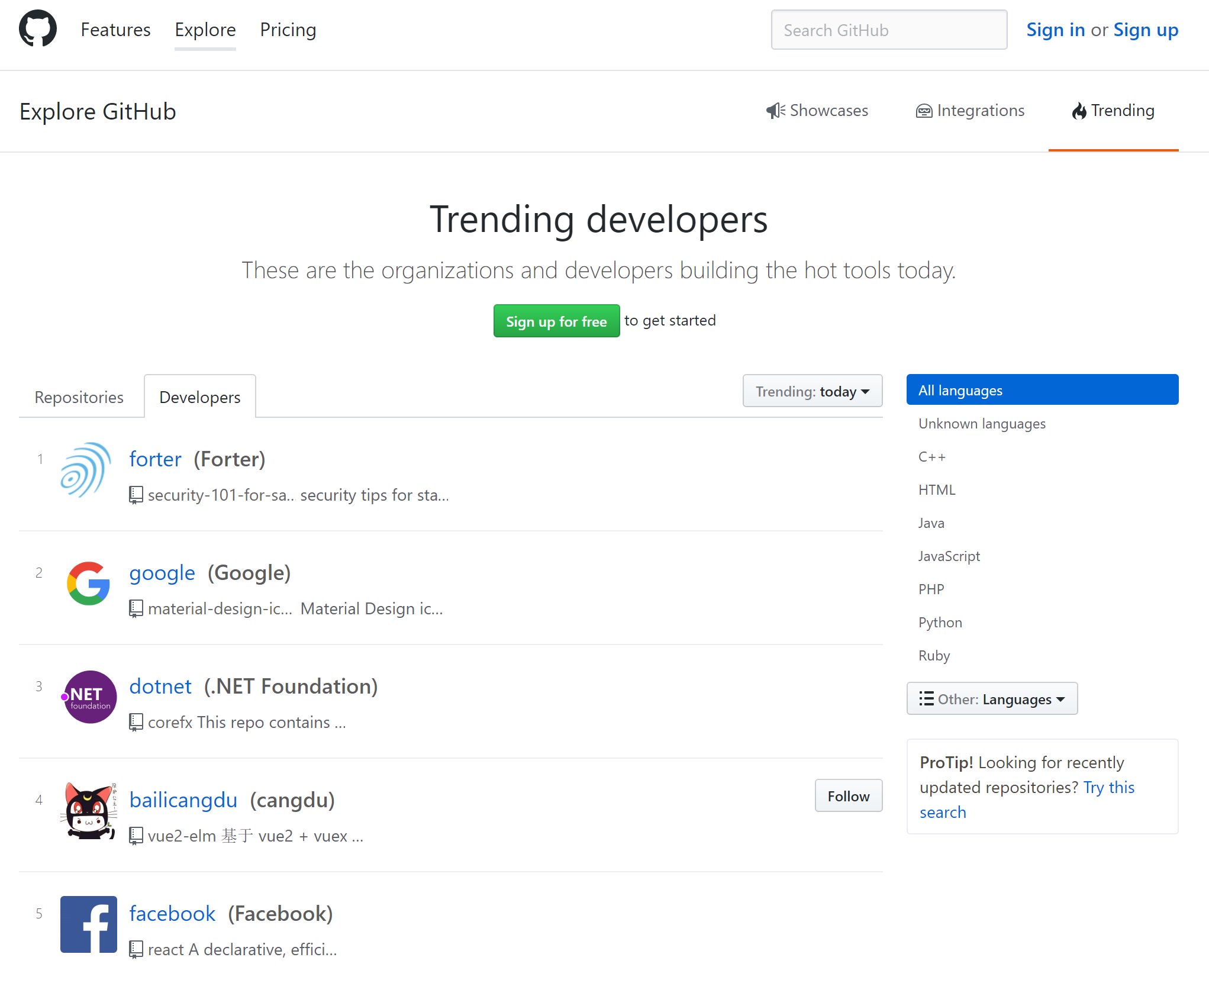
Task: Click the Sign up for free button
Action: (x=556, y=321)
